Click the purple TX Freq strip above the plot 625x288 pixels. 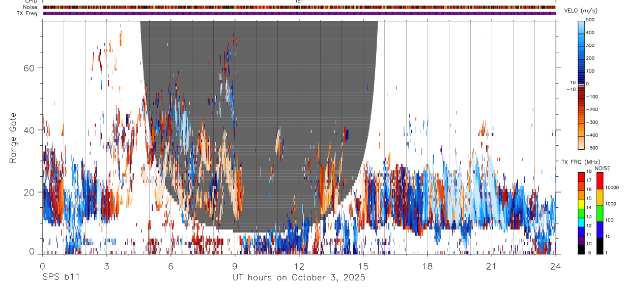coord(299,13)
